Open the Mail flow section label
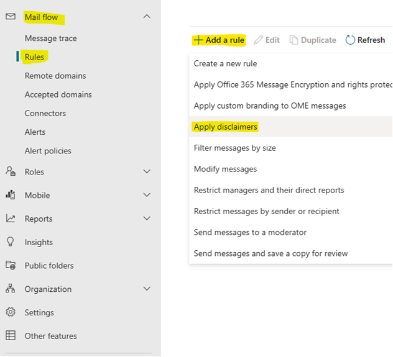 pyautogui.click(x=42, y=17)
